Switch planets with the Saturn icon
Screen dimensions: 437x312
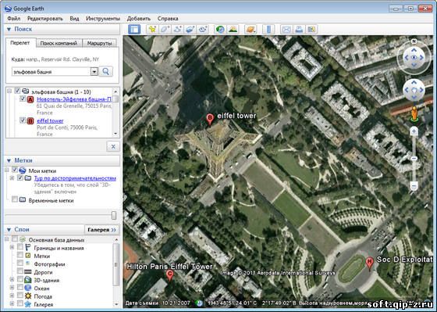click(x=250, y=30)
